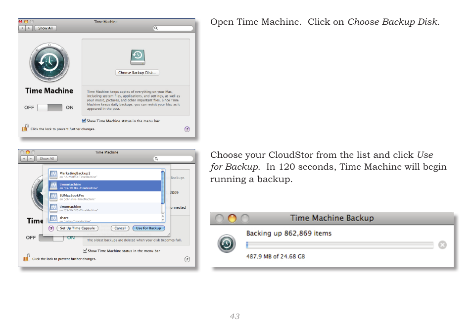This screenshot has width=472, height=327.
Task: Go back arrow in disk list window toolbar
Action: click(24, 158)
